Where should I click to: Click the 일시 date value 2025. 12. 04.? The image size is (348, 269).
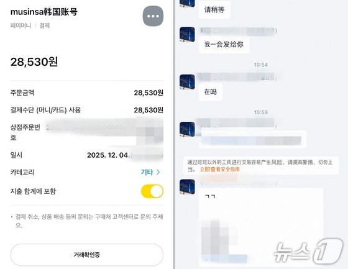108,155
